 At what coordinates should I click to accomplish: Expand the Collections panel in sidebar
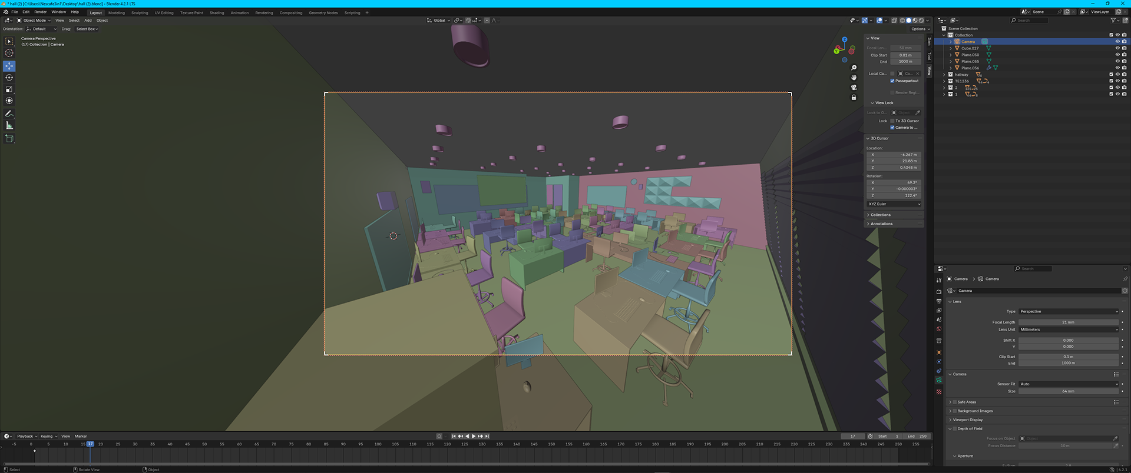tap(880, 215)
